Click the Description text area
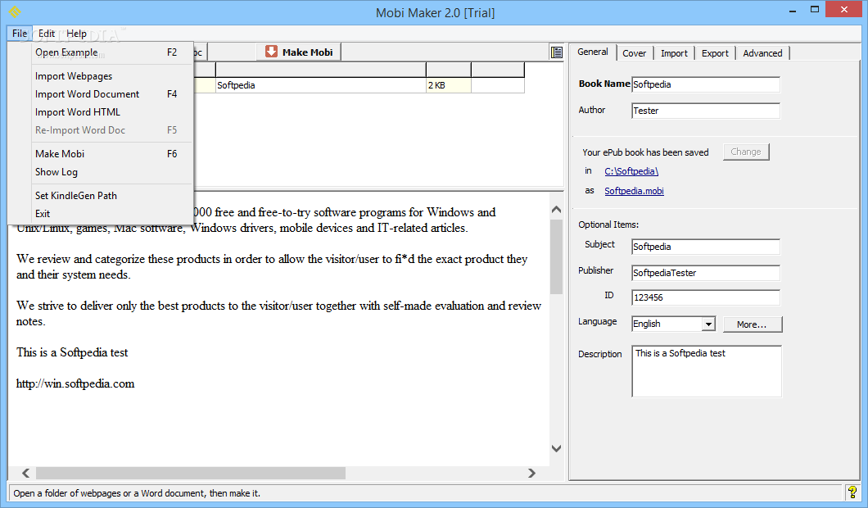 point(707,371)
